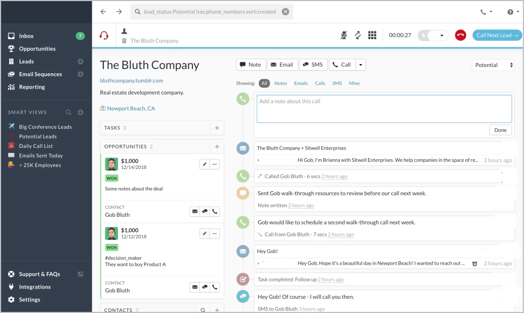
Task: Filter activities by Emails
Action: coord(301,83)
